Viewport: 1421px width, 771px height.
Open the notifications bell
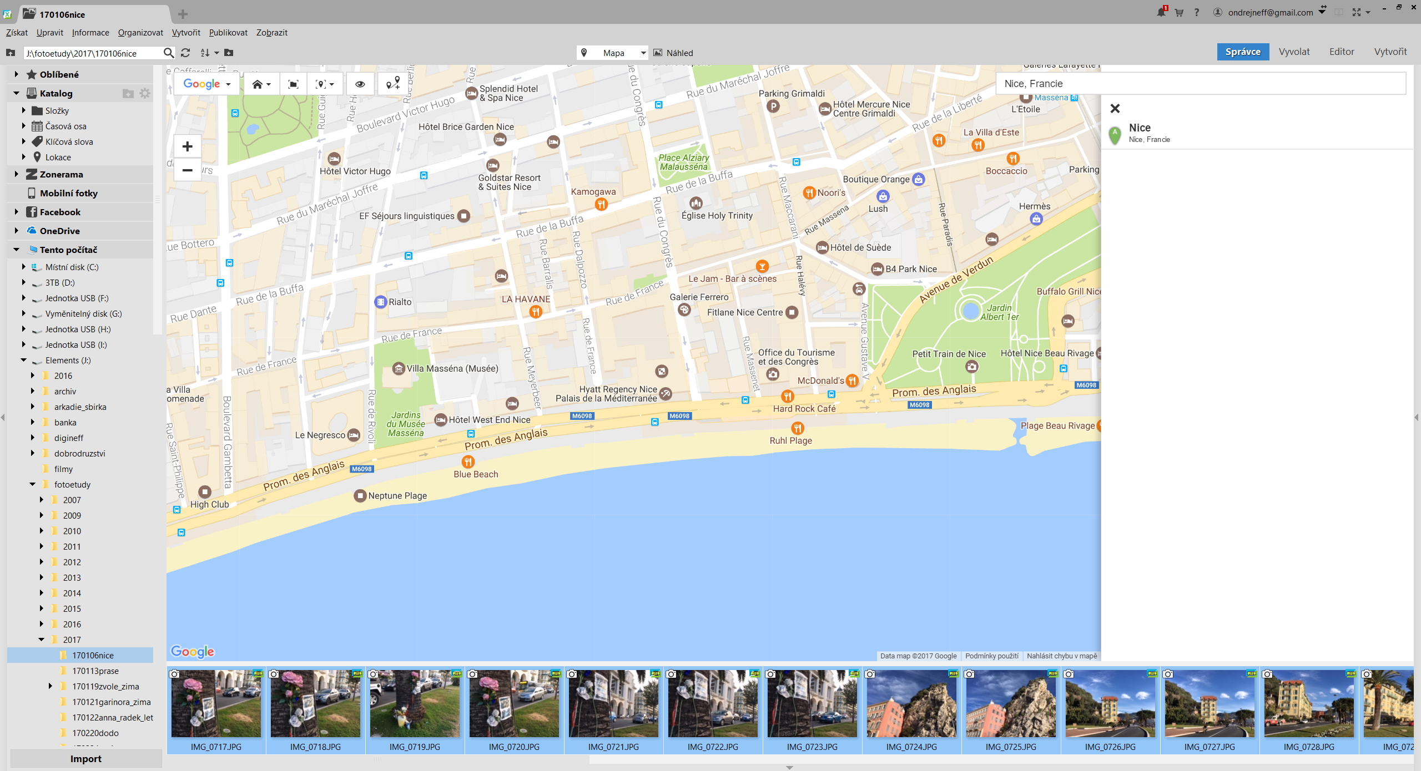click(1161, 12)
